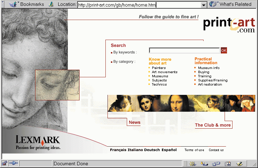
Task: Open the Subjects category
Action: (x=159, y=80)
